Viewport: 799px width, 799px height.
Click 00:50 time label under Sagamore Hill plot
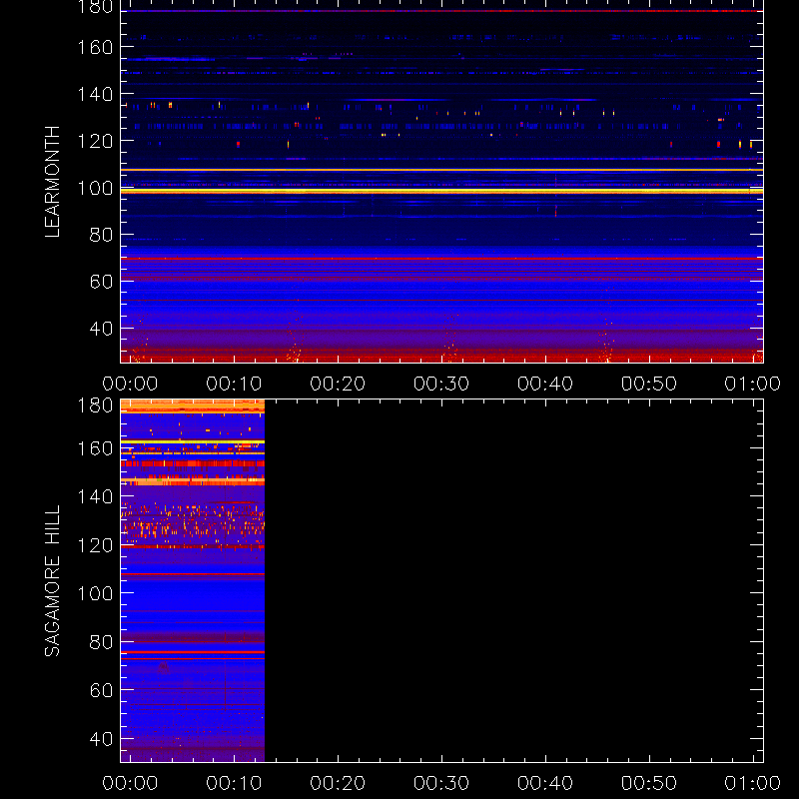click(648, 783)
